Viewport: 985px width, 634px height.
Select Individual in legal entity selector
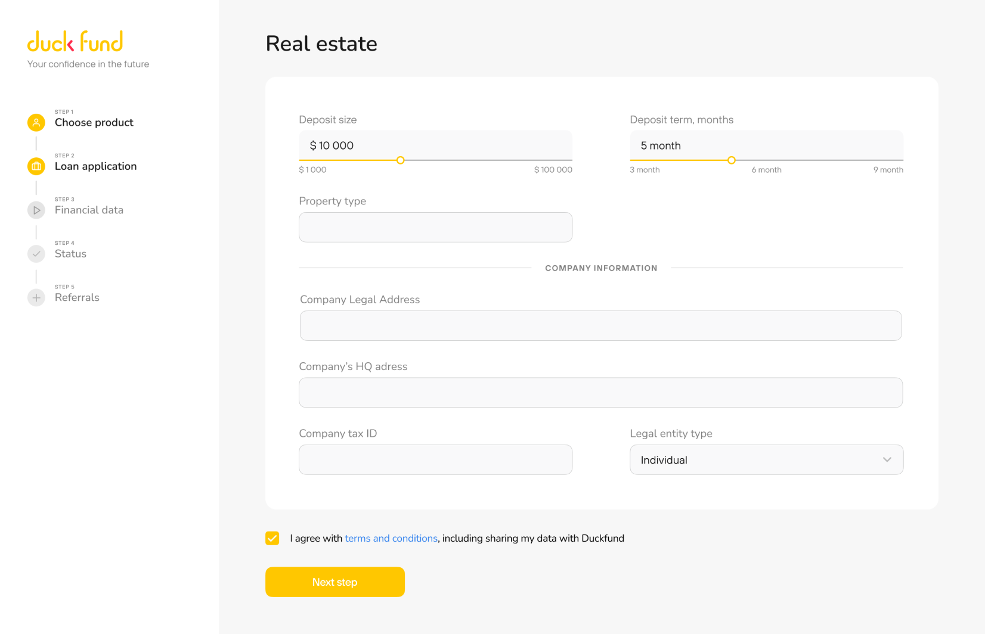(x=766, y=459)
